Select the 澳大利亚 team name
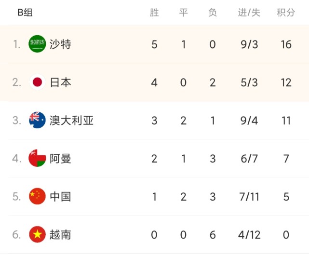The image size is (309, 256). click(x=71, y=120)
